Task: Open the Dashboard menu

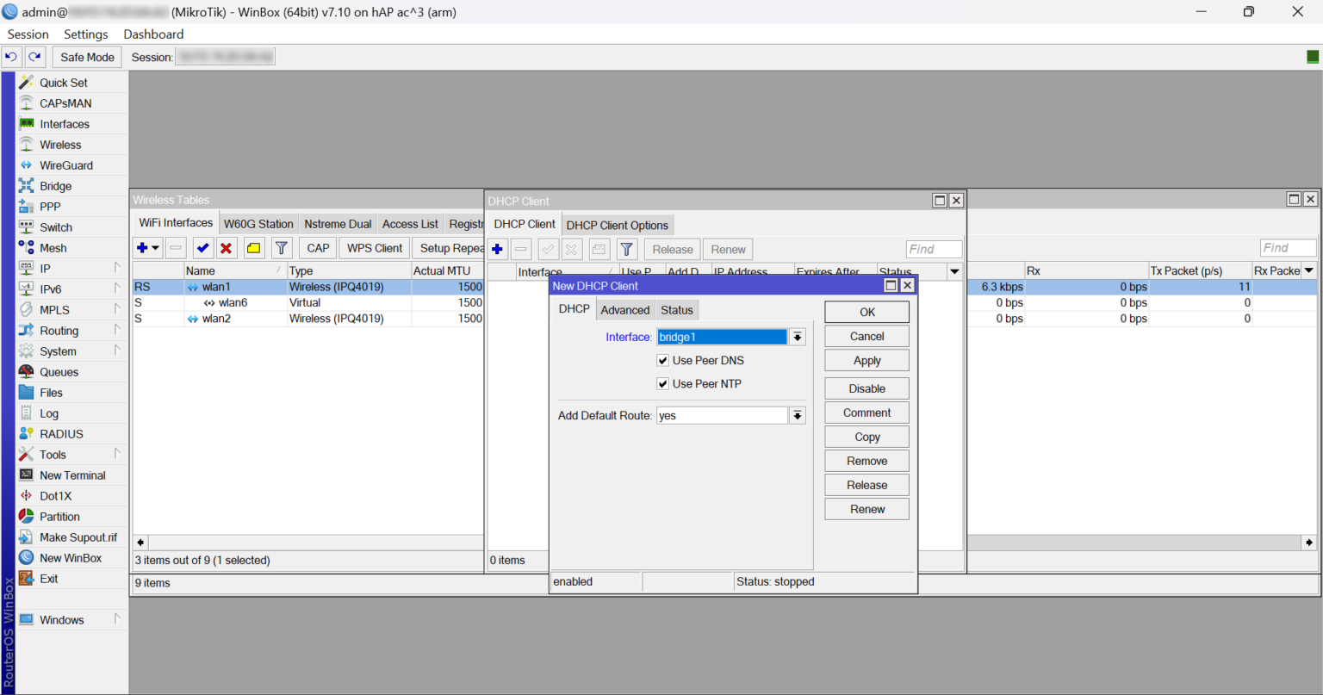Action: click(152, 34)
